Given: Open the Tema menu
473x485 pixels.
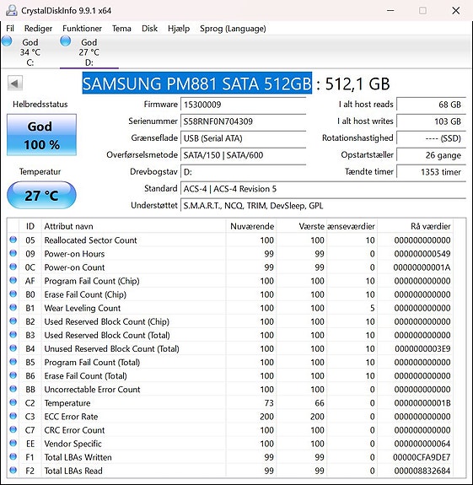Looking at the screenshot, I should click(x=121, y=29).
